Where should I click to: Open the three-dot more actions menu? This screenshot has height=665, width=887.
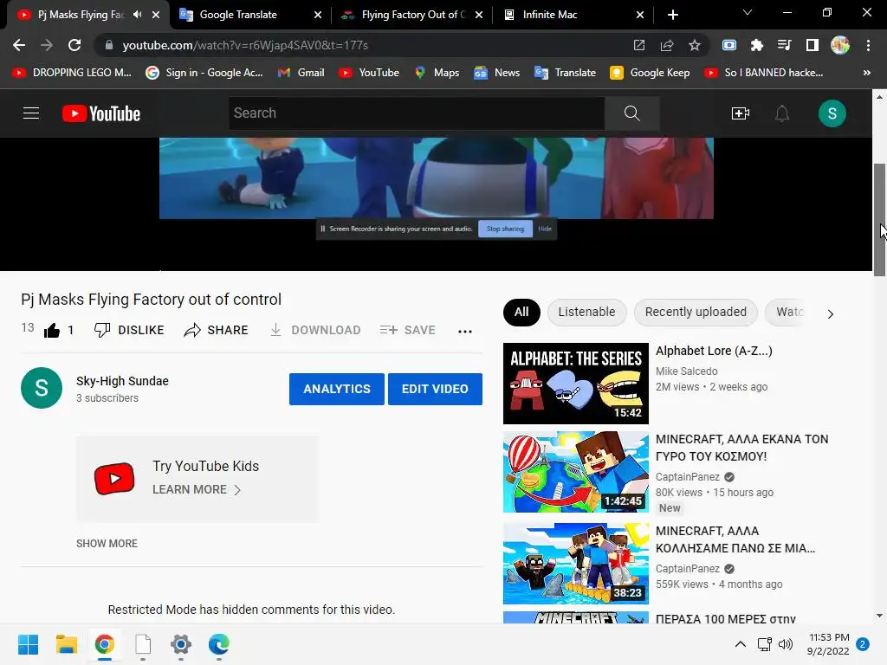pyautogui.click(x=465, y=332)
